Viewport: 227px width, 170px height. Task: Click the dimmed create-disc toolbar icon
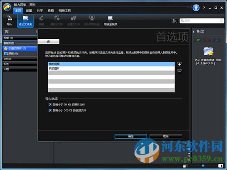(74, 18)
